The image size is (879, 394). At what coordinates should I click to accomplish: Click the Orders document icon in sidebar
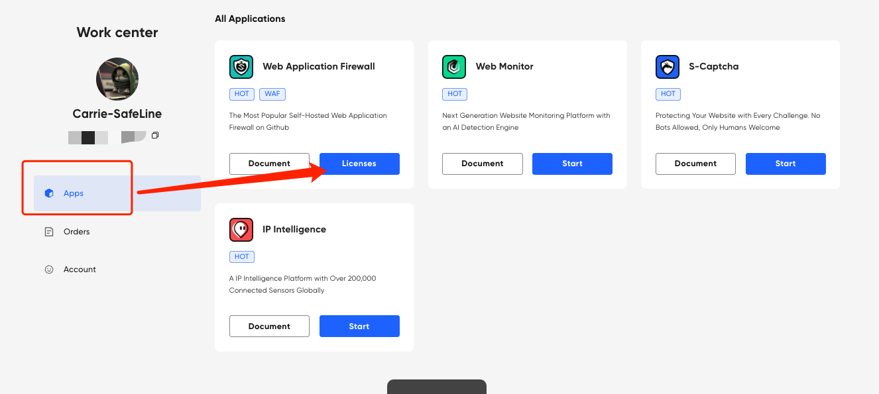click(49, 232)
